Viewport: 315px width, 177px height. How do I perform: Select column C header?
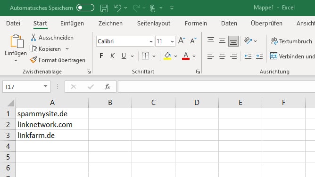pos(153,103)
